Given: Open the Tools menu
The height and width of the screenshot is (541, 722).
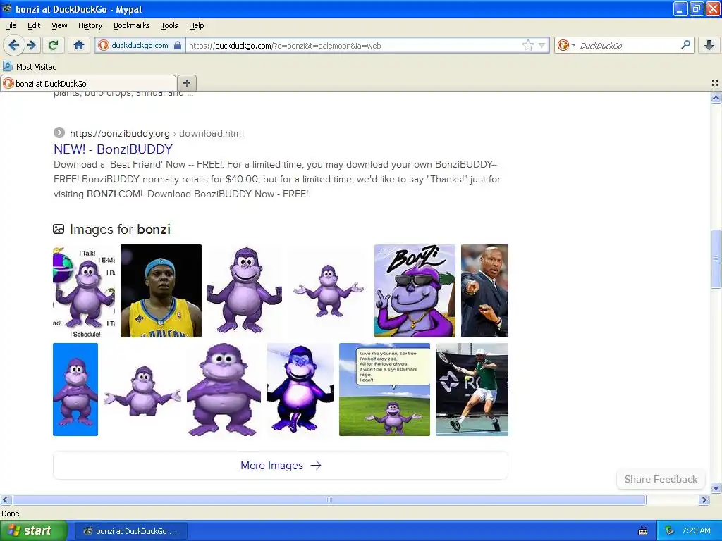Looking at the screenshot, I should [x=169, y=26].
